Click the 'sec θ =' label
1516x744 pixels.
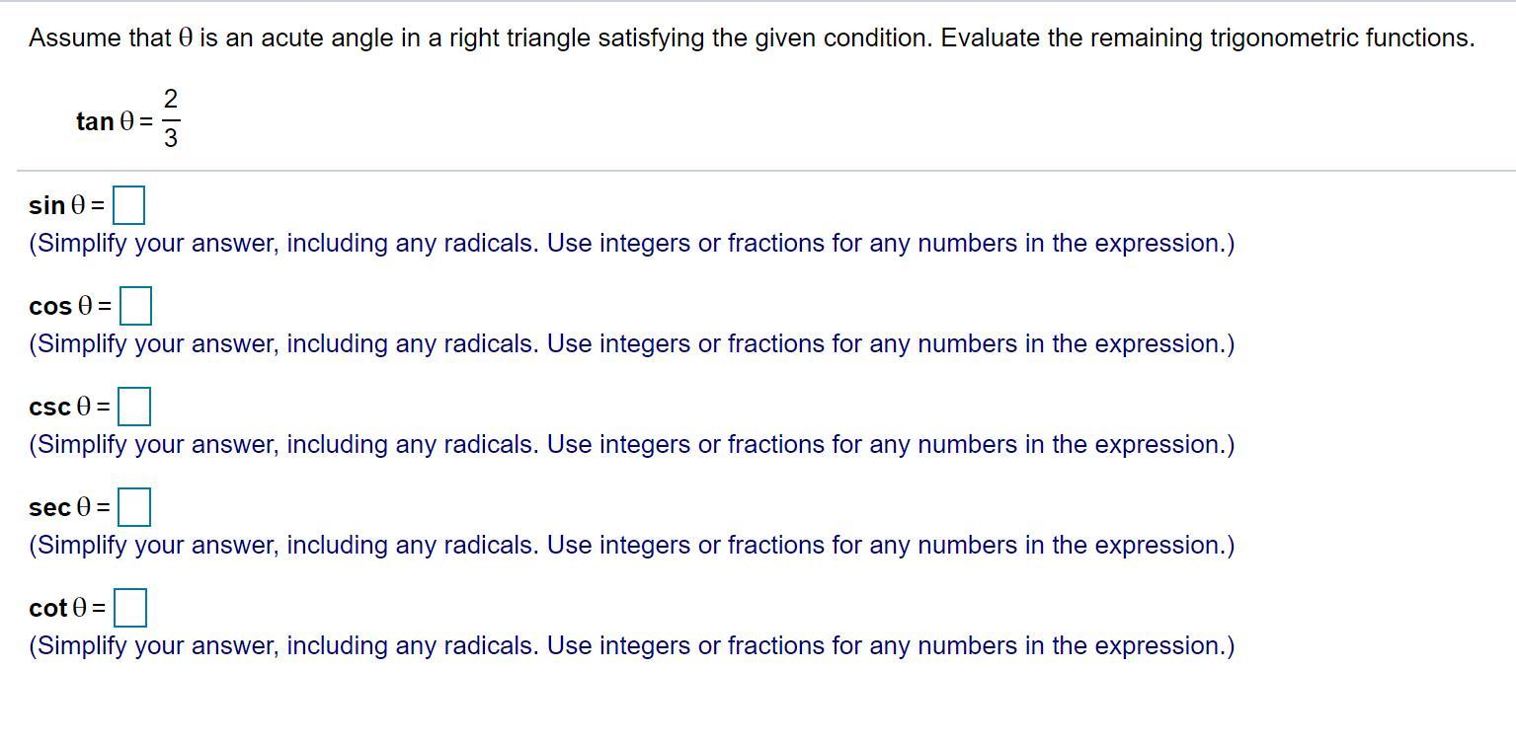point(70,508)
